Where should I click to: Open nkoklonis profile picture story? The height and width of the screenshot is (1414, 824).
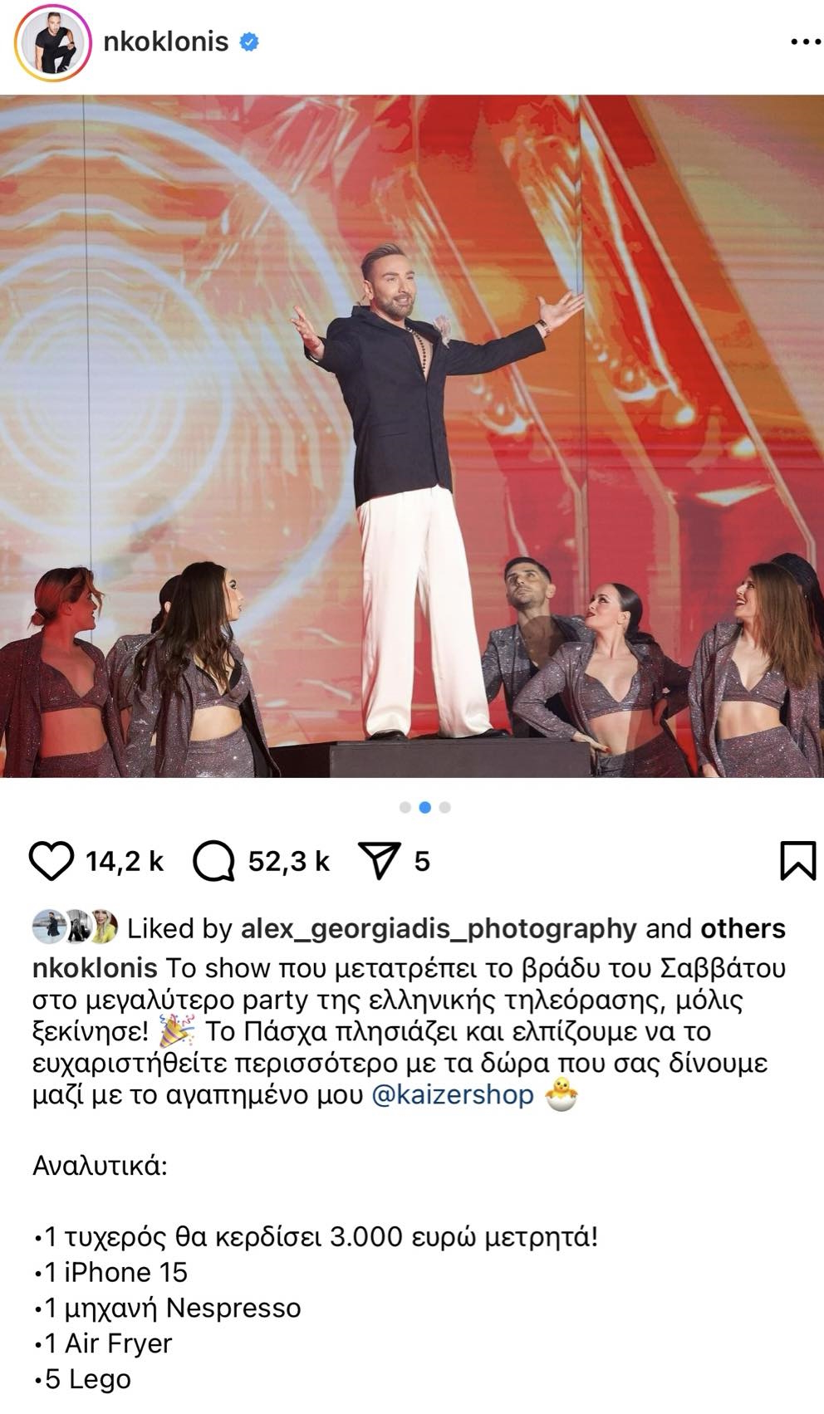[x=53, y=42]
